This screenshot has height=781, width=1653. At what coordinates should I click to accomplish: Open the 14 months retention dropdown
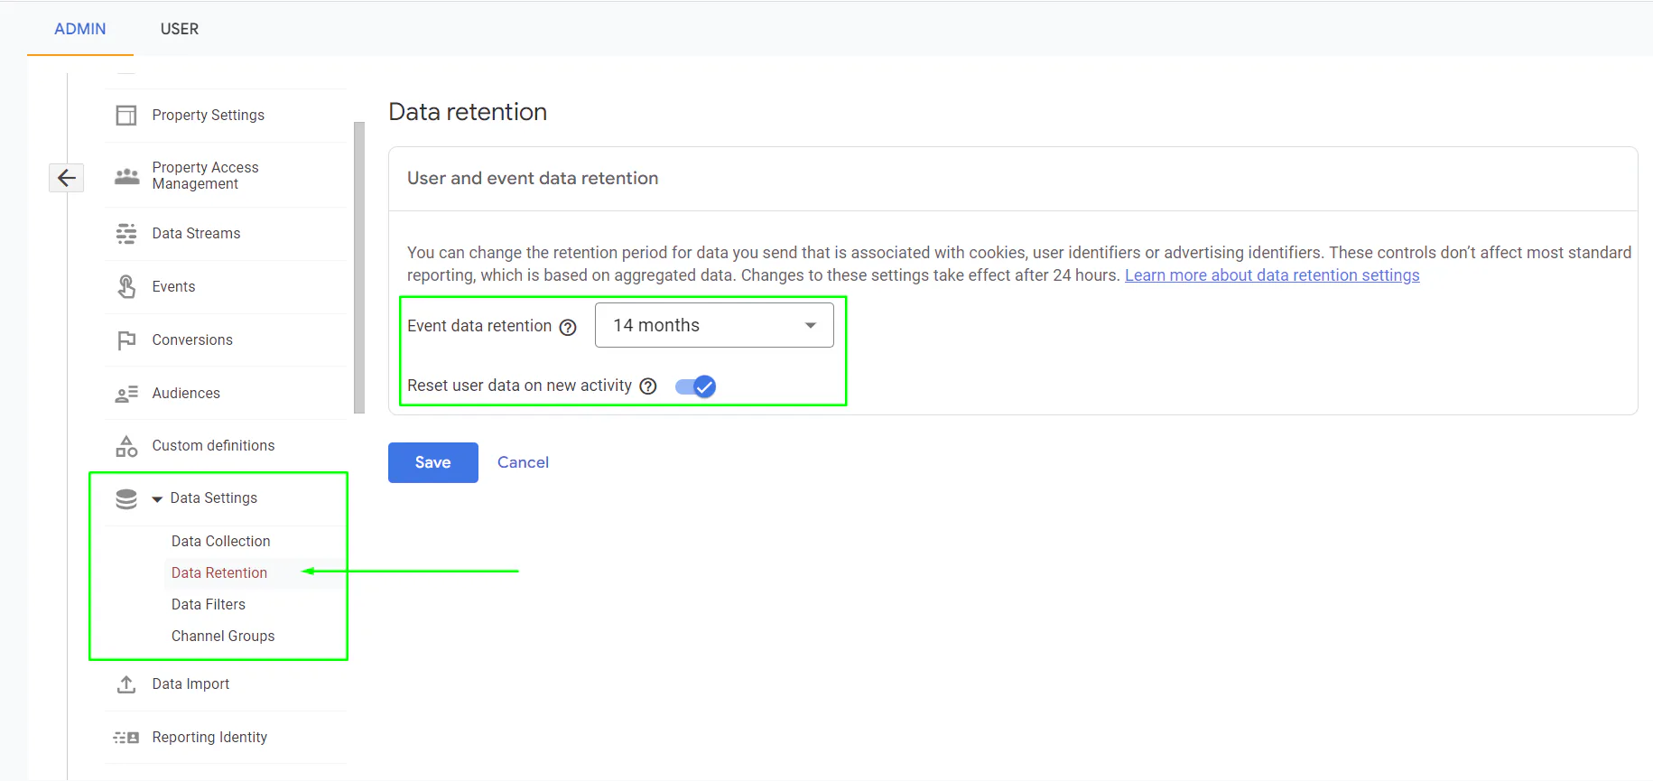click(x=714, y=325)
